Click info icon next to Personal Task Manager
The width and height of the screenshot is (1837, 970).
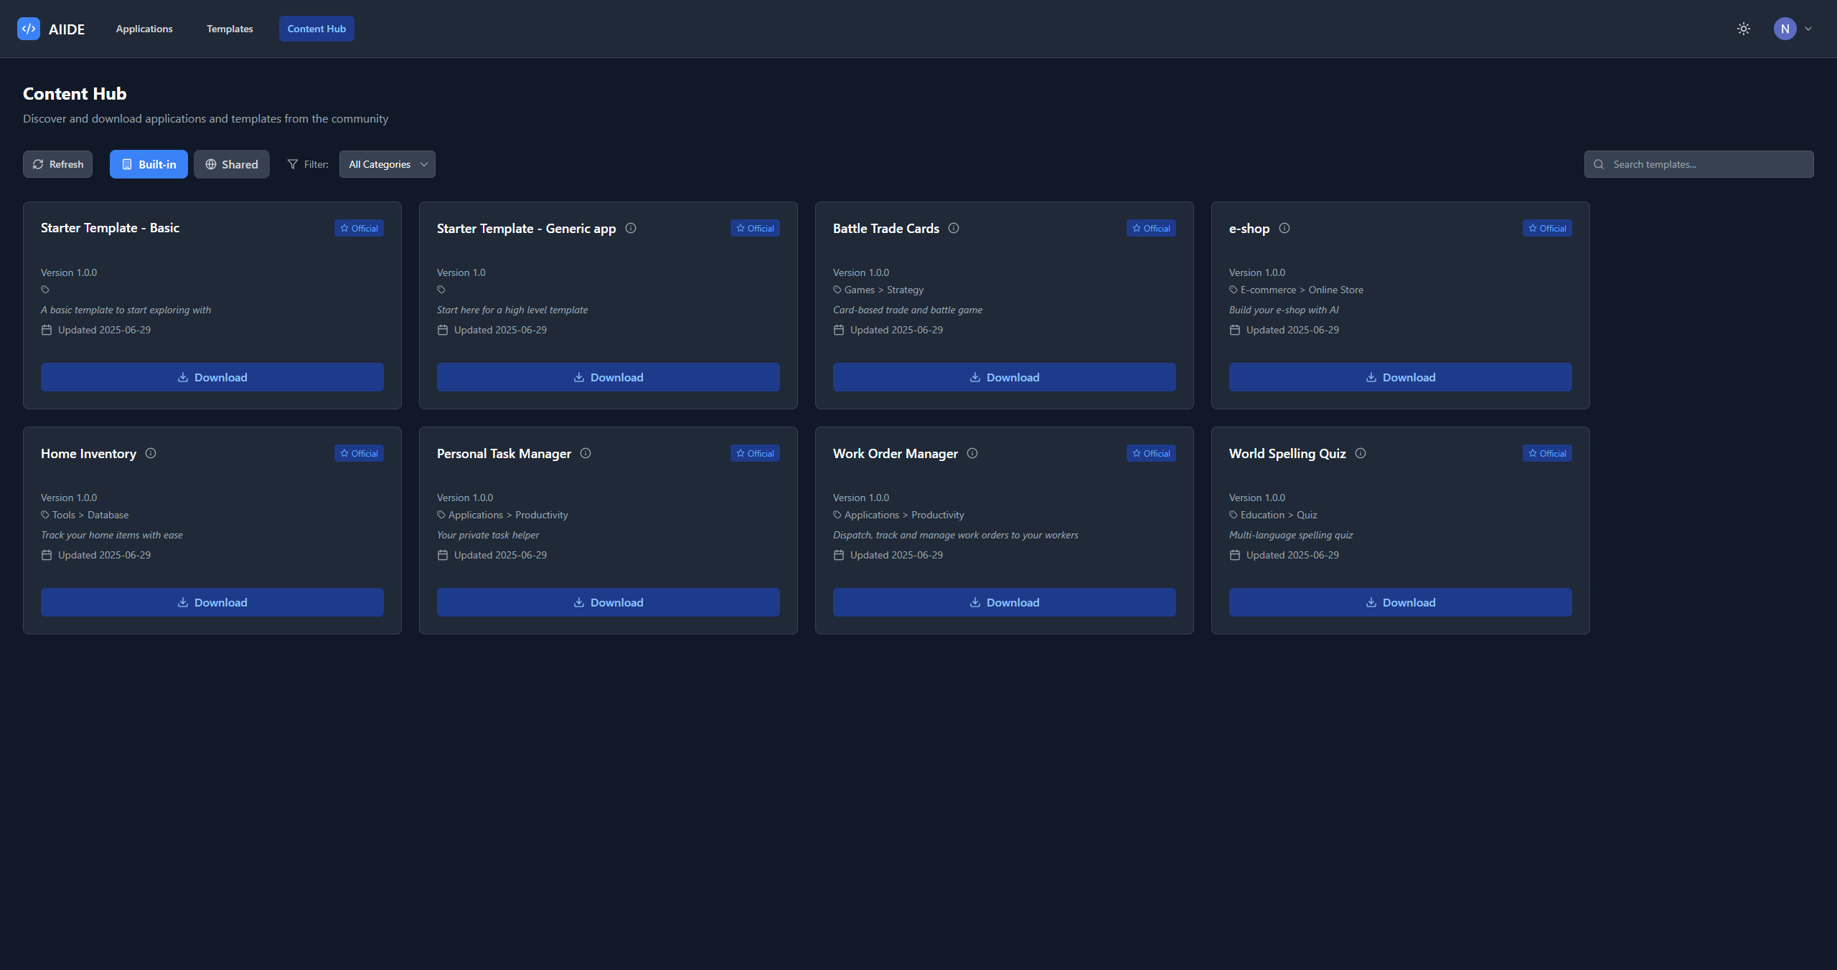(x=586, y=453)
